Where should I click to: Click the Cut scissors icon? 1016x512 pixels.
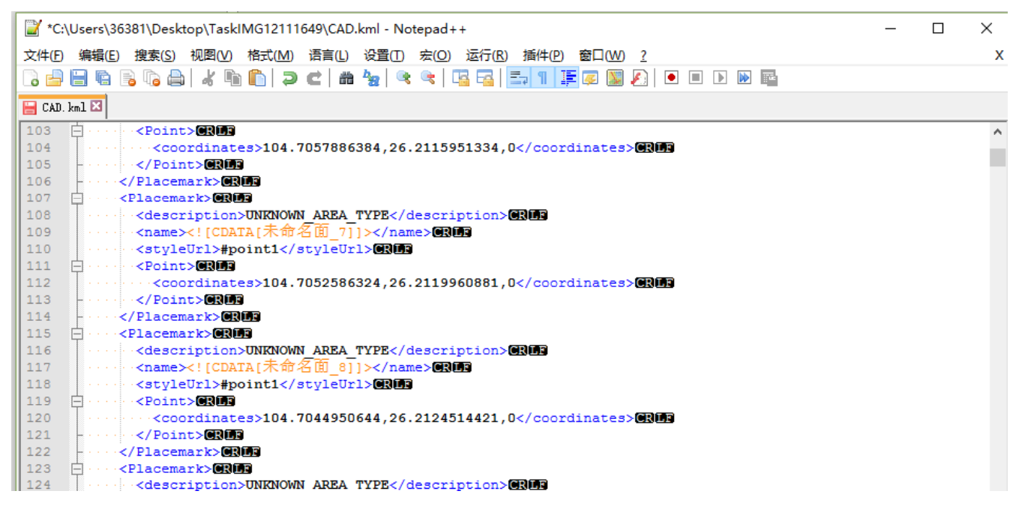coord(208,78)
